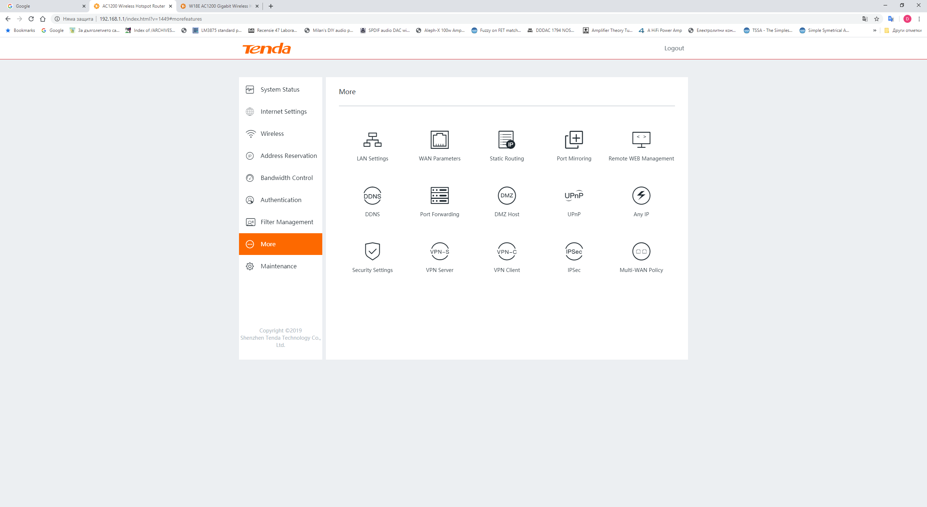Open VPN Server icon
The width and height of the screenshot is (927, 507).
tap(440, 251)
